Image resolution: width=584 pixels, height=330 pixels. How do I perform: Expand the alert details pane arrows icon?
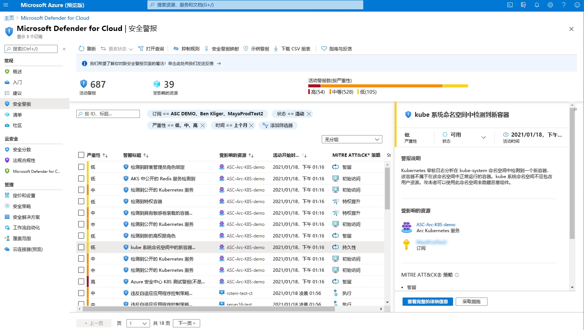[575, 109]
